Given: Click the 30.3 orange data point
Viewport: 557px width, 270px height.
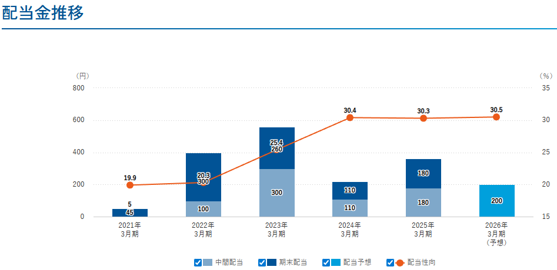Looking at the screenshot, I should [x=423, y=118].
